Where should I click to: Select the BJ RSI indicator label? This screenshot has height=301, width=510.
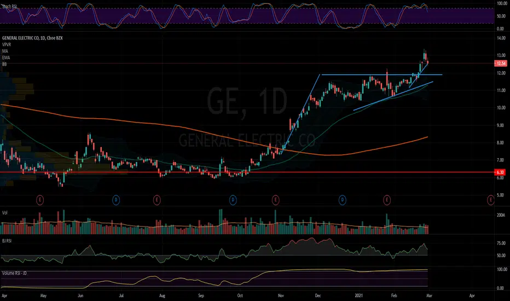point(7,241)
